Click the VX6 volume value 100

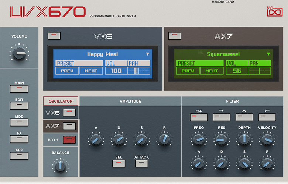click(116, 71)
